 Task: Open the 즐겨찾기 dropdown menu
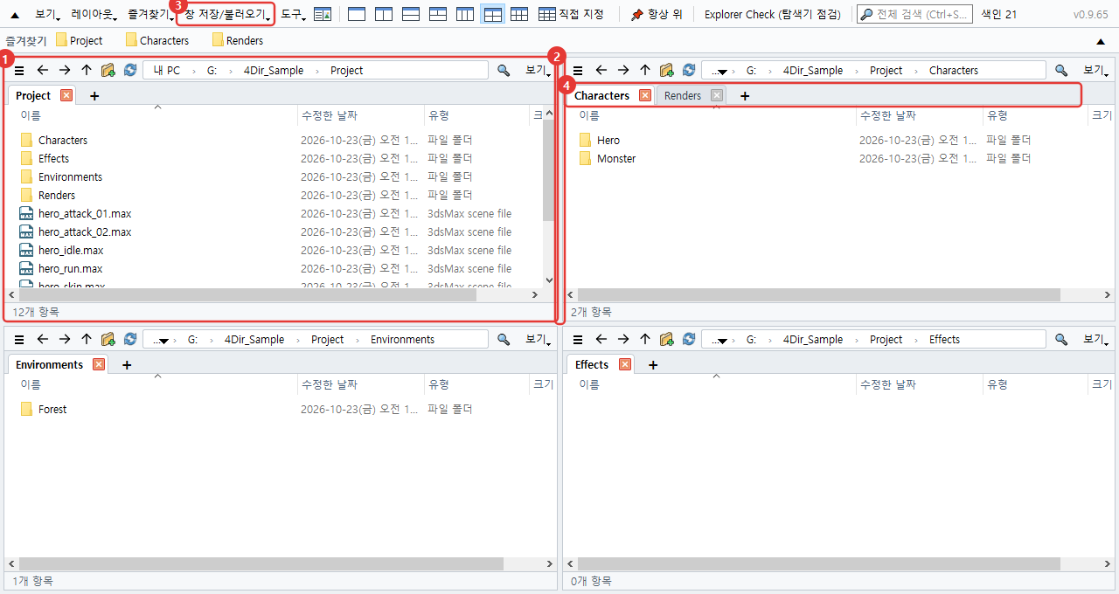149,14
